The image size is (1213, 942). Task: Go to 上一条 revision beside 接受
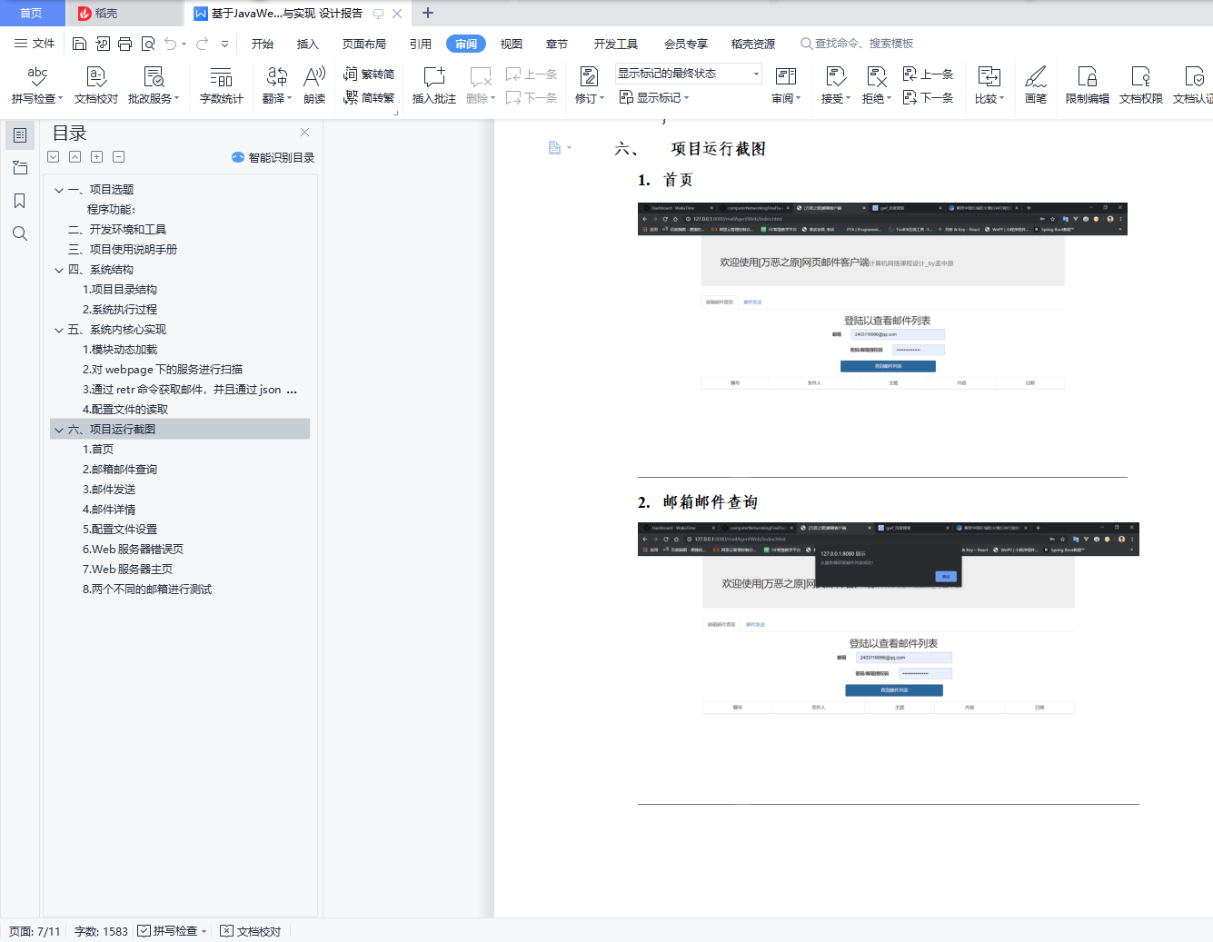coord(928,74)
